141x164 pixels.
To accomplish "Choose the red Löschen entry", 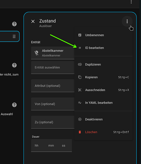I will click(x=103, y=132).
